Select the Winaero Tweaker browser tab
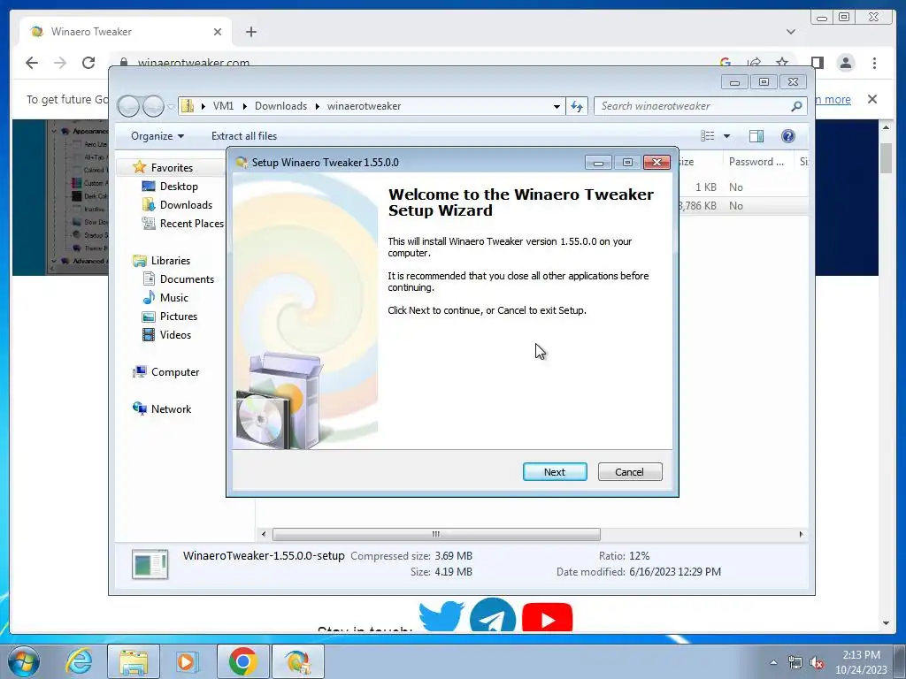Image resolution: width=906 pixels, height=679 pixels. pos(126,32)
